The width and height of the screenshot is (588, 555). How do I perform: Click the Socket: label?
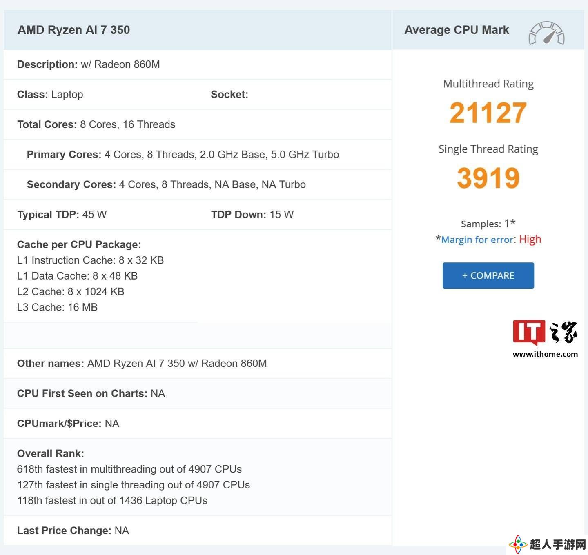[229, 94]
